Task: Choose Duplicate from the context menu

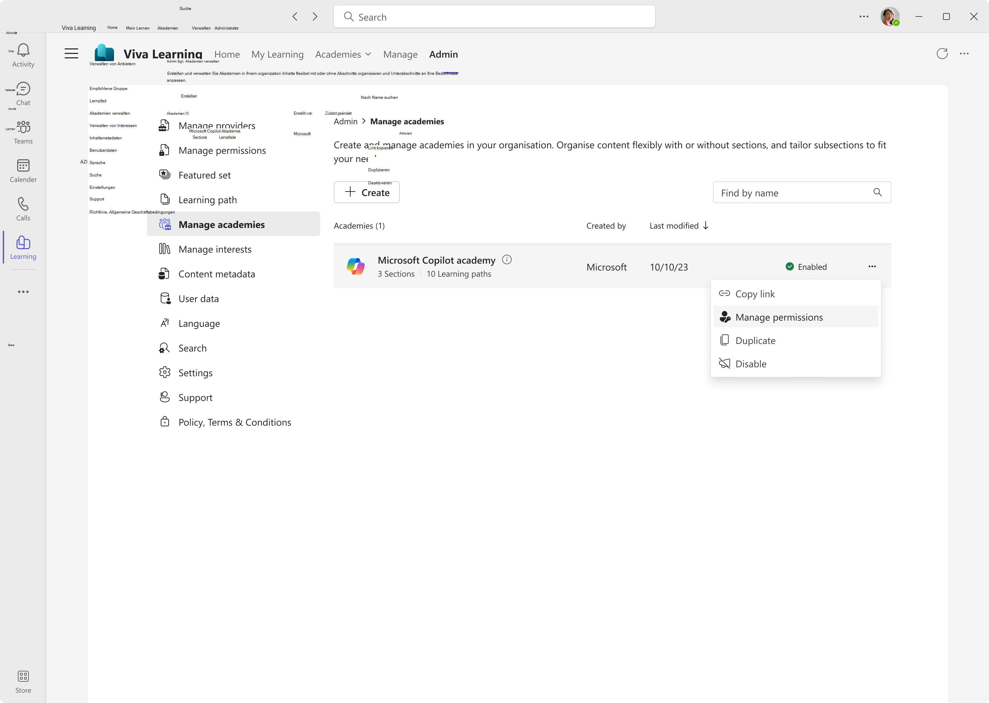Action: (755, 340)
